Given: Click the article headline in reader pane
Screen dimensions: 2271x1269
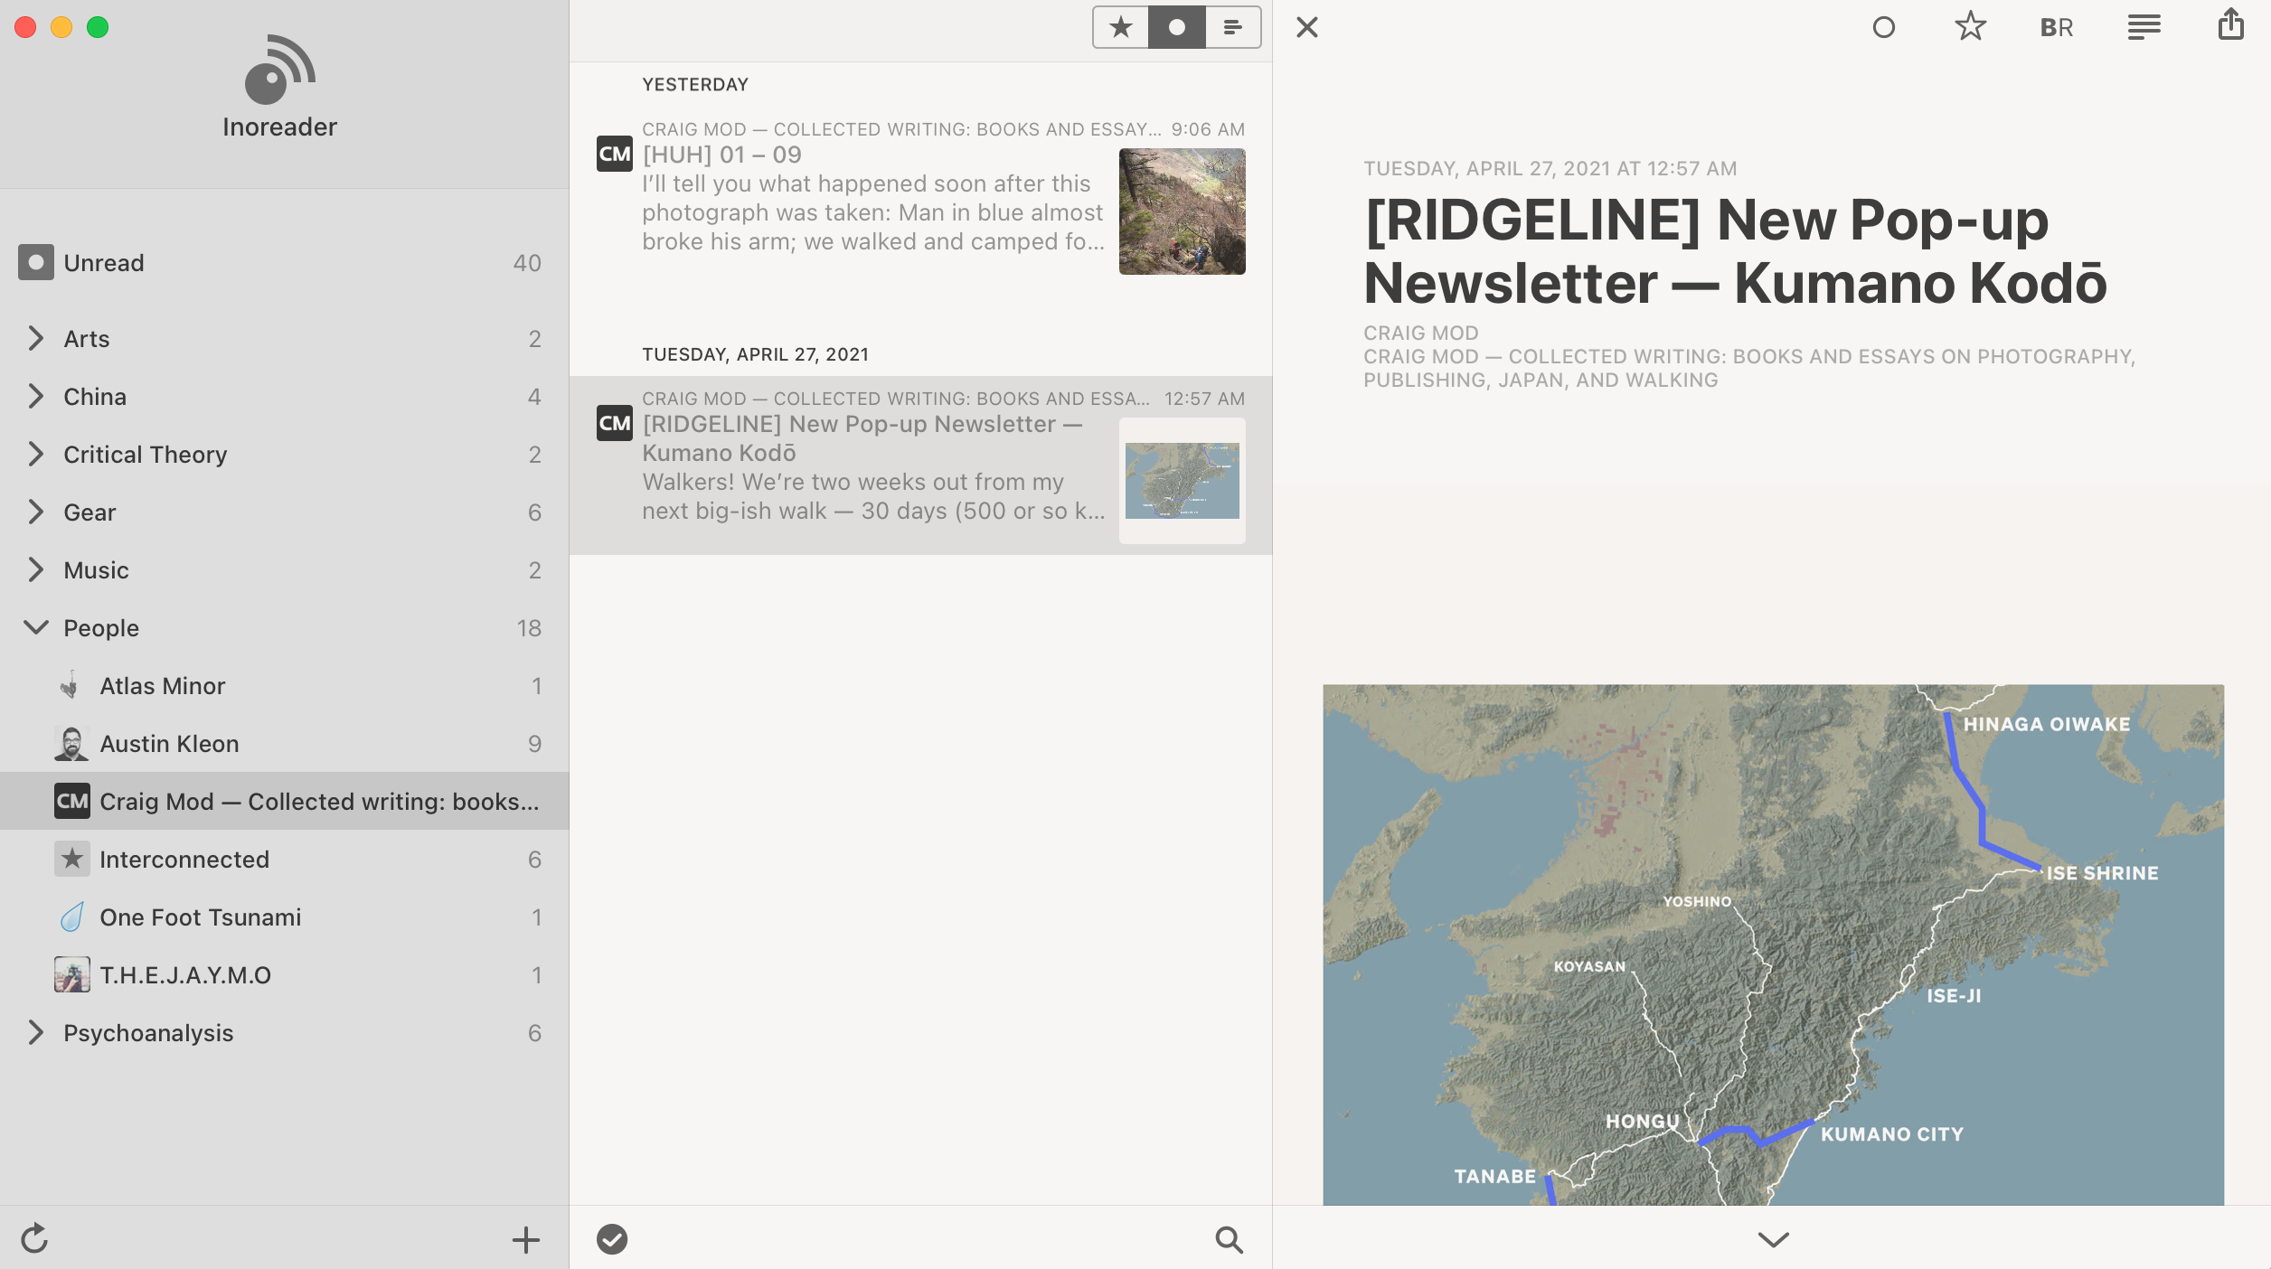Looking at the screenshot, I should [1735, 251].
